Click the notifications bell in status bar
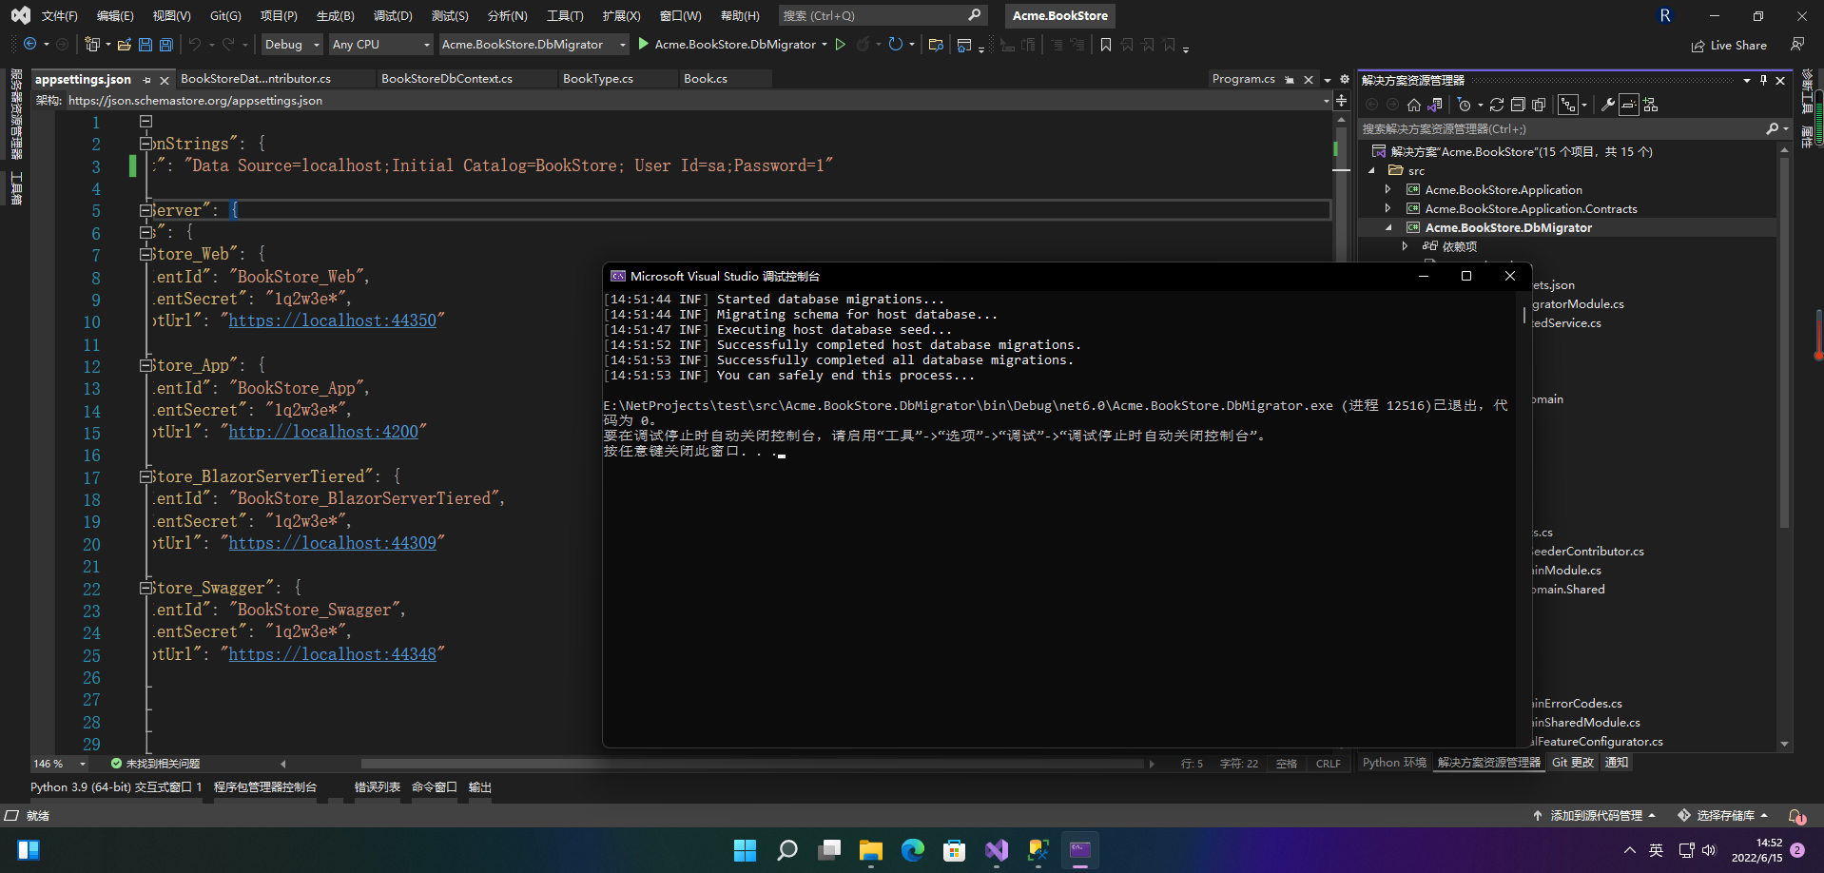1824x873 pixels. click(x=1795, y=816)
